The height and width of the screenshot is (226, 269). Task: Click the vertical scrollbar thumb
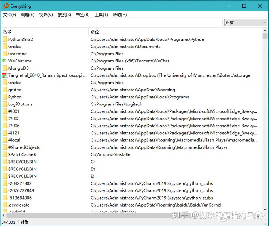point(265,36)
